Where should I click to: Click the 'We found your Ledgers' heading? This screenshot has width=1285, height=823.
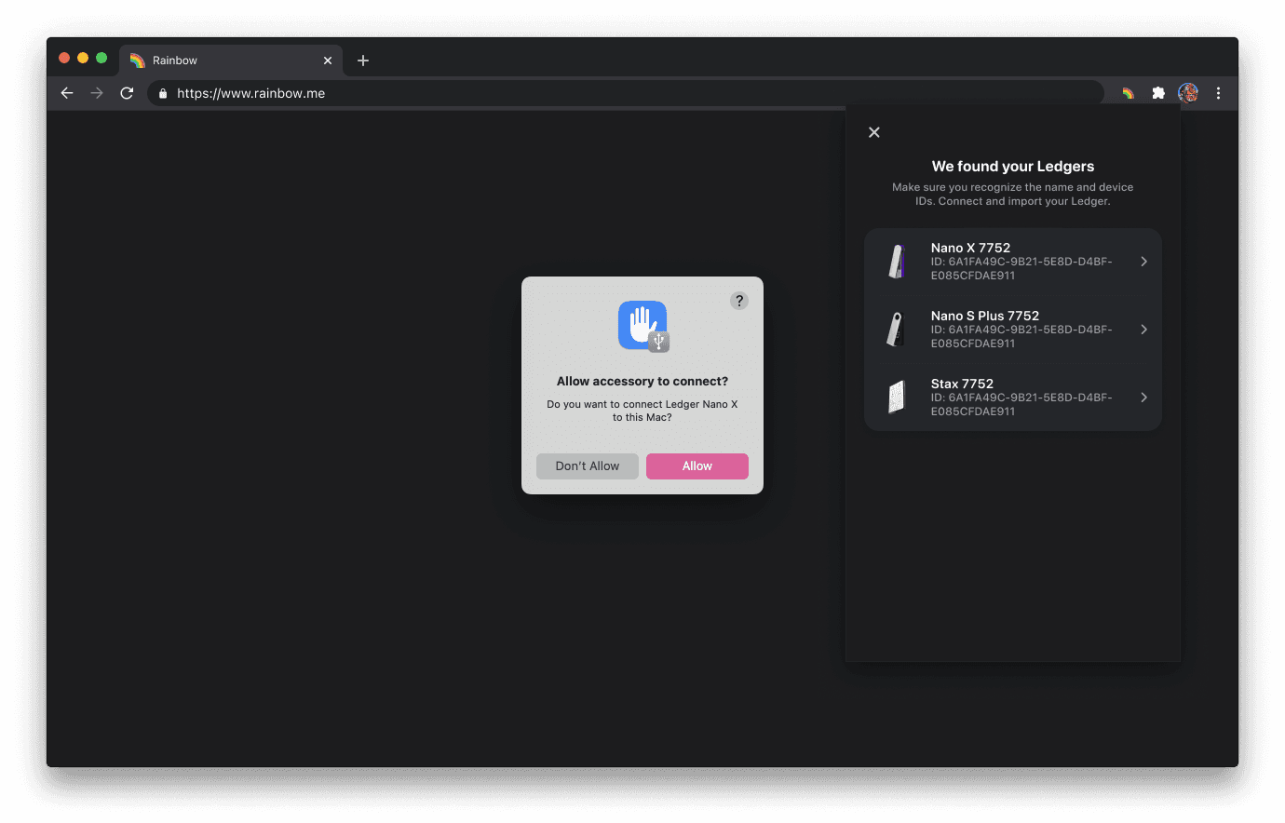(x=1013, y=167)
